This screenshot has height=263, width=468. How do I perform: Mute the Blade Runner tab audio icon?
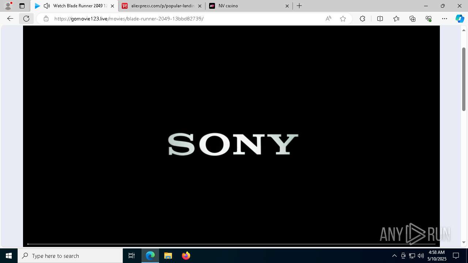47,6
